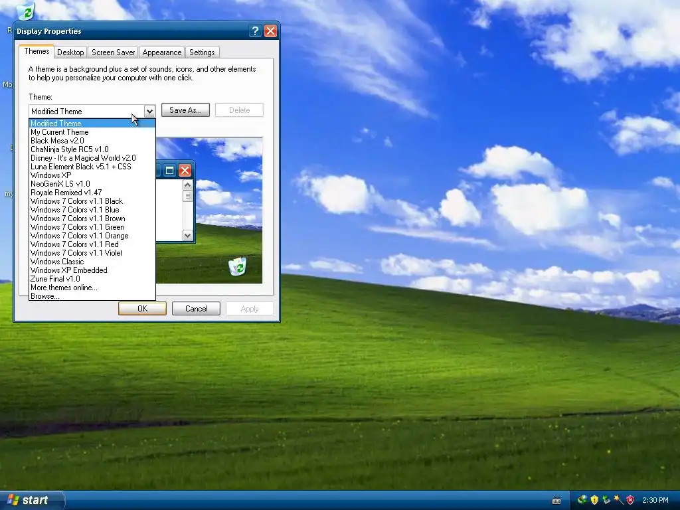The image size is (680, 510).
Task: Choose My Current Theme from the list
Action: click(x=92, y=132)
